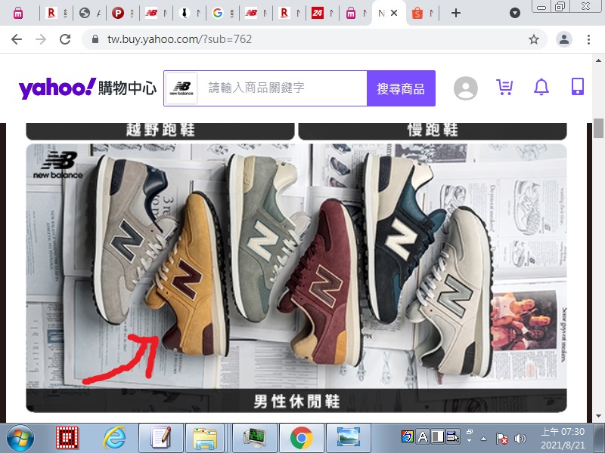Screen dimensions: 605x453
Task: Show hidden system tray icons
Action: tap(483, 438)
